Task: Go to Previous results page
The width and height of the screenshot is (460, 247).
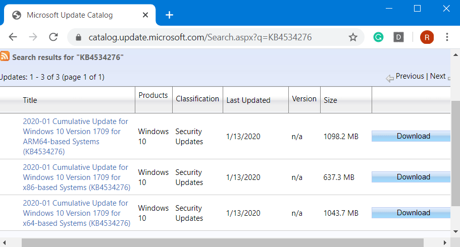Action: (x=410, y=76)
